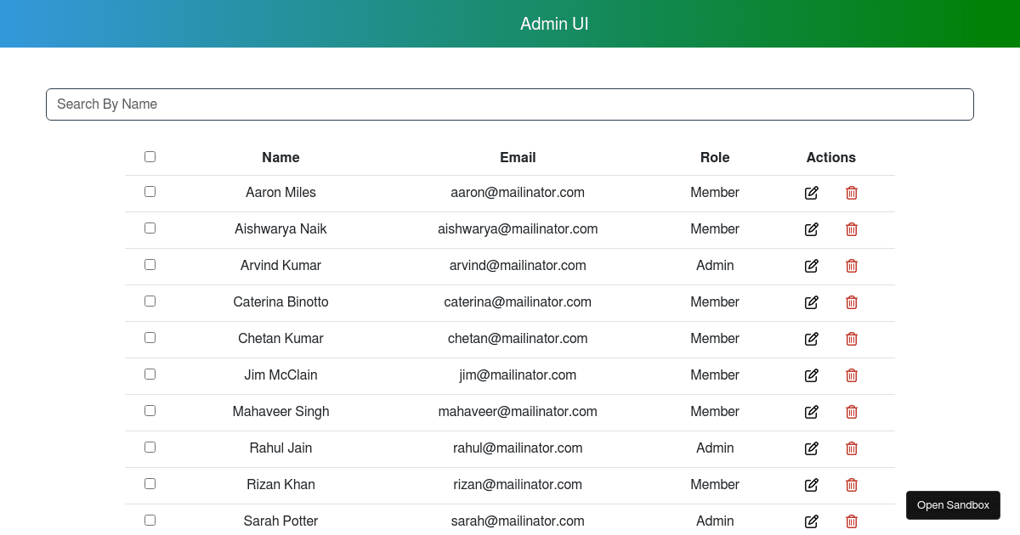Click the Search By Name input field
Screen dimensions: 1020x535
point(510,104)
